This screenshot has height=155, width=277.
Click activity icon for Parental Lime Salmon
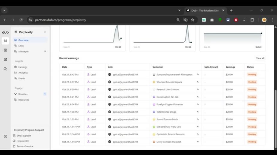(198, 89)
